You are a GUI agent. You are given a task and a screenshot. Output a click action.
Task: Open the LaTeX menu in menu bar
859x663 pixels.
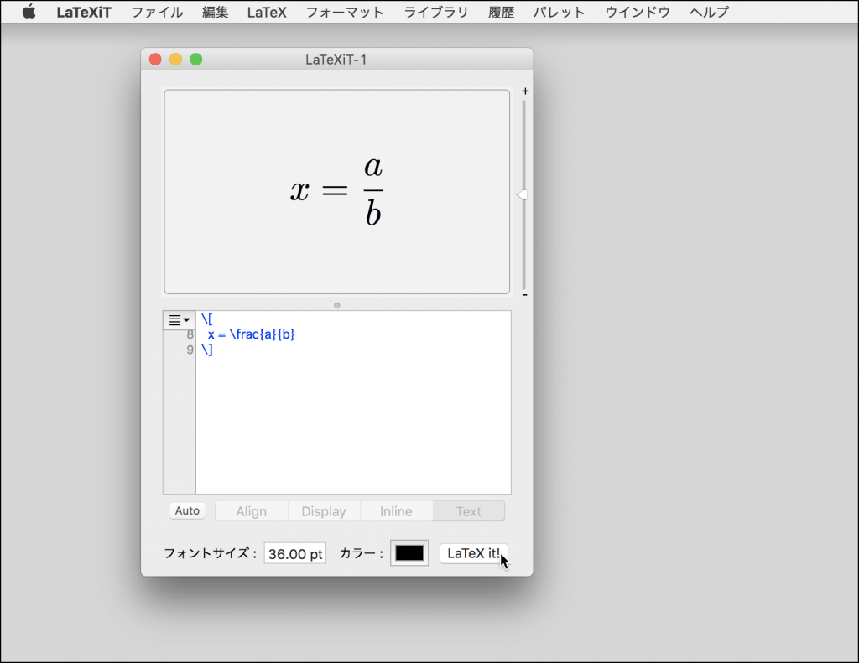coord(267,12)
